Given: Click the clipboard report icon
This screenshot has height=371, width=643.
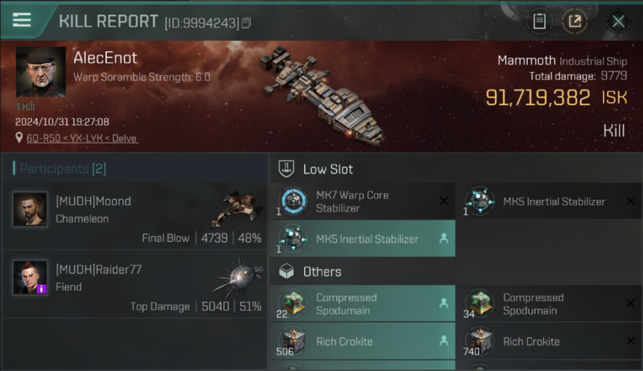Looking at the screenshot, I should 539,21.
